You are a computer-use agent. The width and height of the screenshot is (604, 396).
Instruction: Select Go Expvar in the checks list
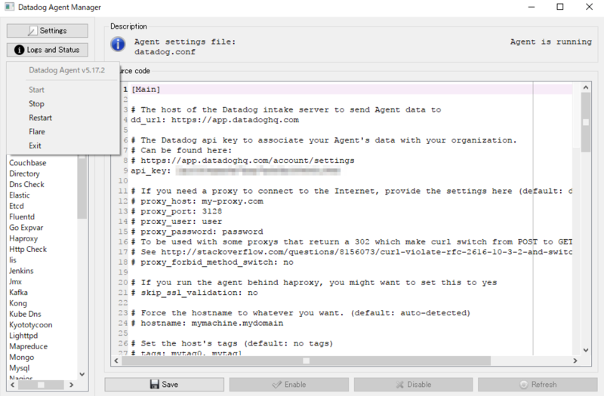(x=26, y=228)
